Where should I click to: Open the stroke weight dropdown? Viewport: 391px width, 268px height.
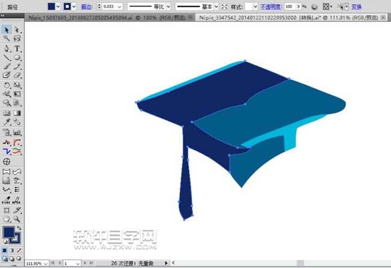[x=119, y=5]
